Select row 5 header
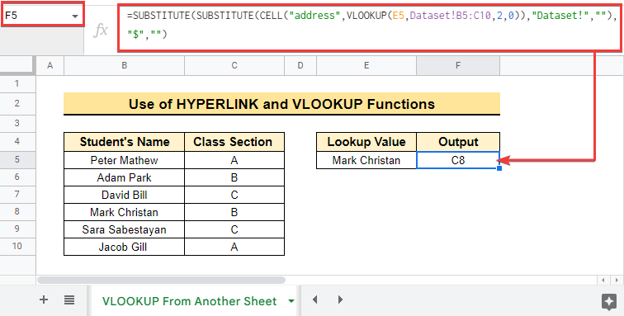 click(17, 159)
